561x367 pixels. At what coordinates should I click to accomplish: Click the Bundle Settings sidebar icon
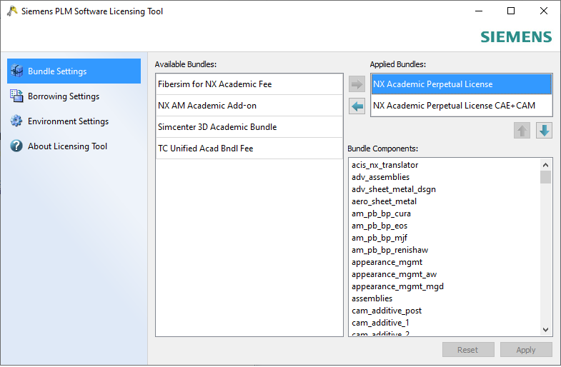[x=17, y=71]
